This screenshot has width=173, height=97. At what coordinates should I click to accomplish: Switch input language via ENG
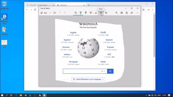[159, 95]
